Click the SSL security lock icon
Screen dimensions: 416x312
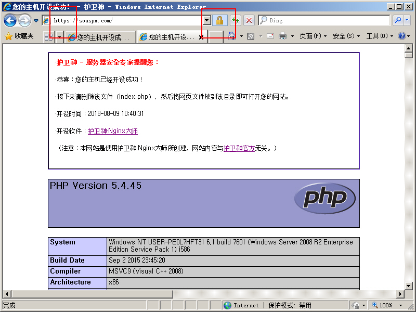coord(219,20)
